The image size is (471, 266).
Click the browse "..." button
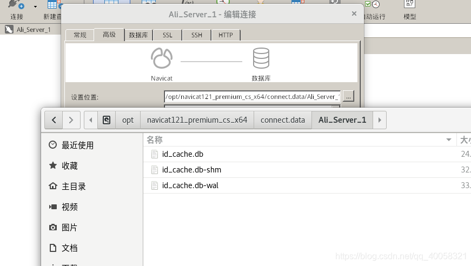348,96
